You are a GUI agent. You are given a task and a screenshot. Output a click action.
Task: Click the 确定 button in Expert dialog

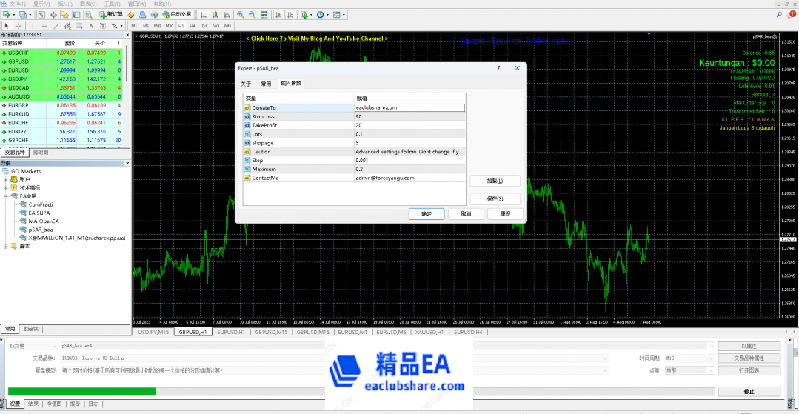tap(427, 213)
